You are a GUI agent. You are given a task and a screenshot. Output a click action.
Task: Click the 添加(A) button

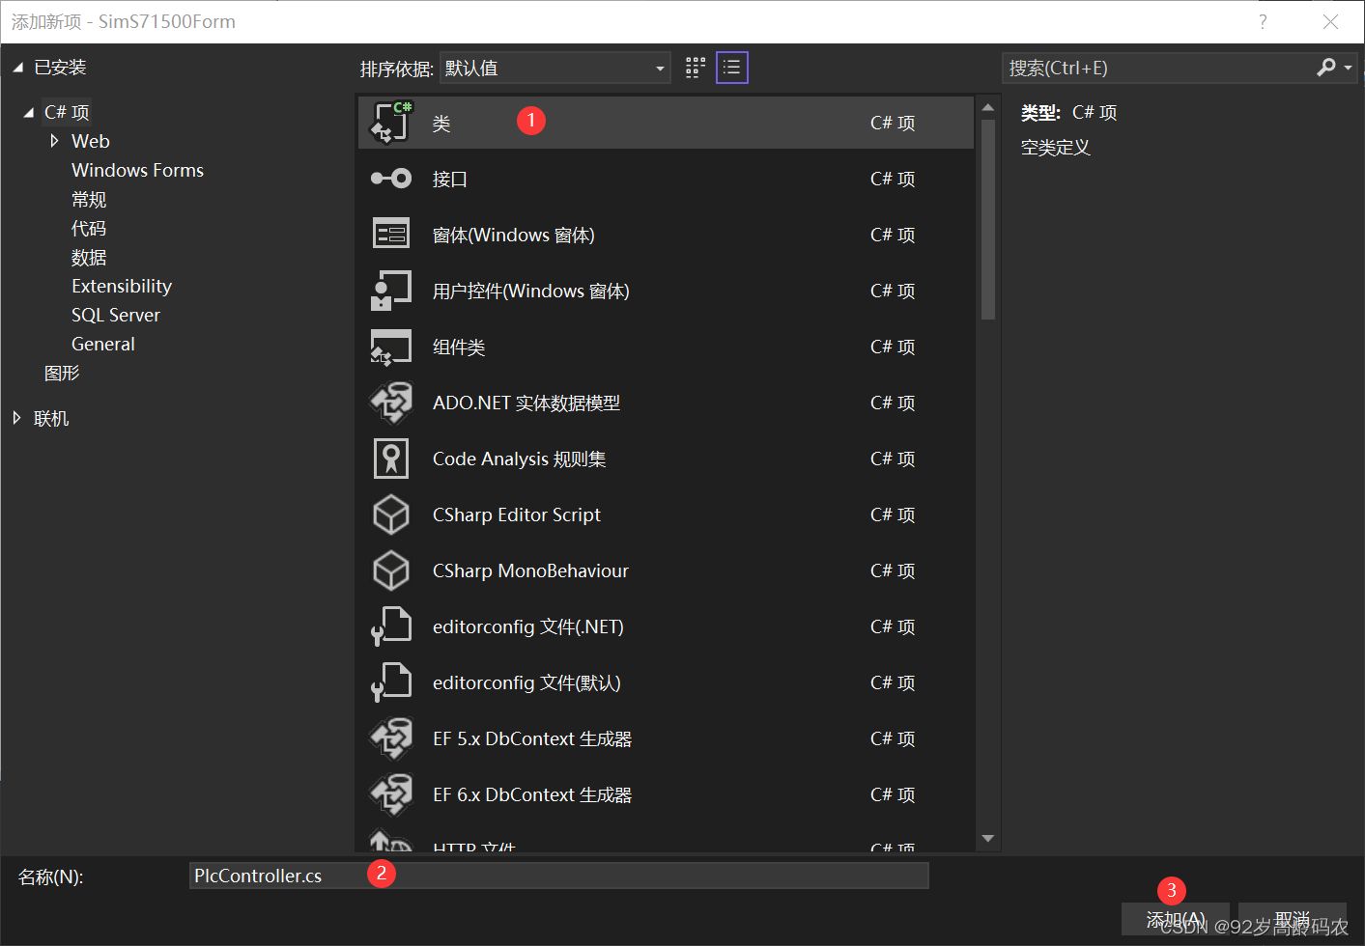pyautogui.click(x=1176, y=919)
